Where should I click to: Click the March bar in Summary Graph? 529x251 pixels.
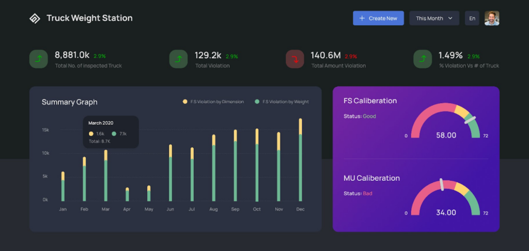[x=105, y=176]
